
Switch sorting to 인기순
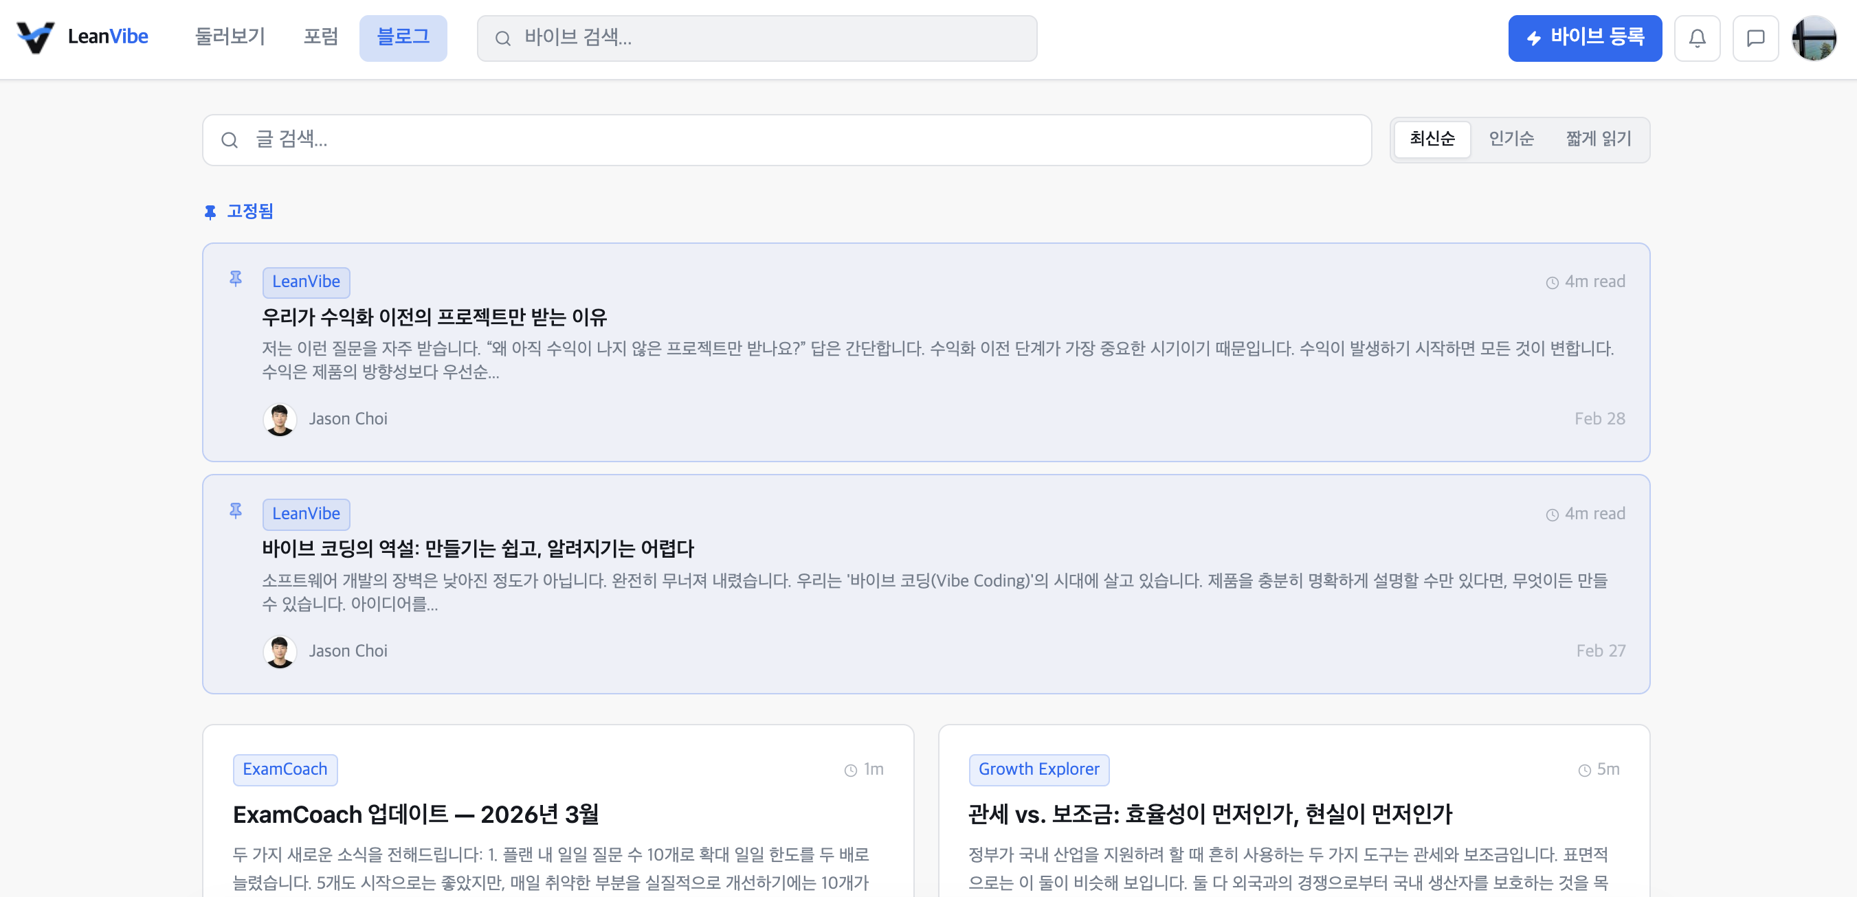1511,139
